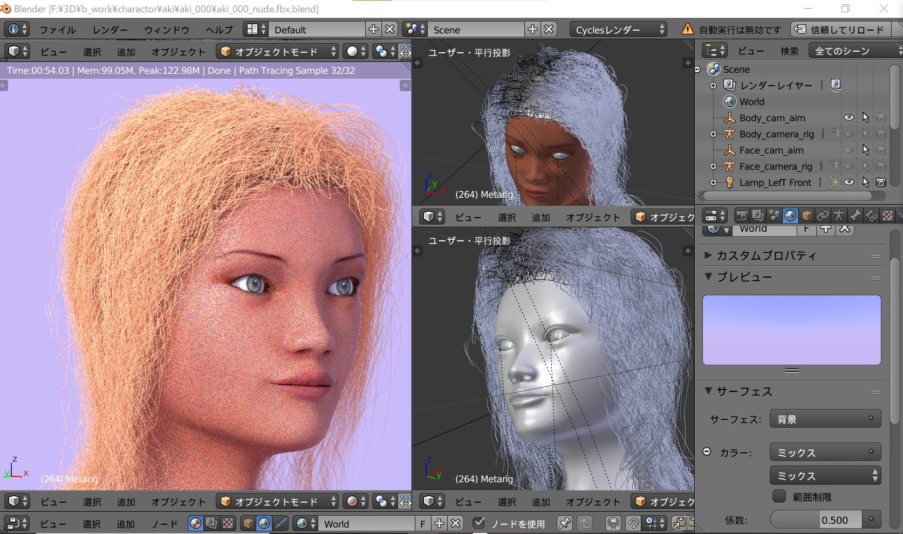
Task: Select the Object properties cube tab
Action: click(806, 216)
